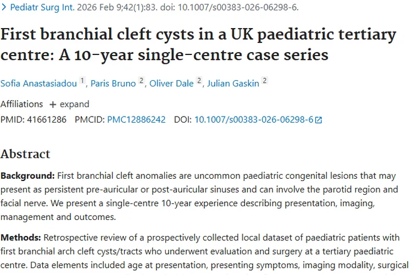Follow the DOI link beside the PMCID
Image resolution: width=412 pixels, height=275 pixels.
coord(254,119)
